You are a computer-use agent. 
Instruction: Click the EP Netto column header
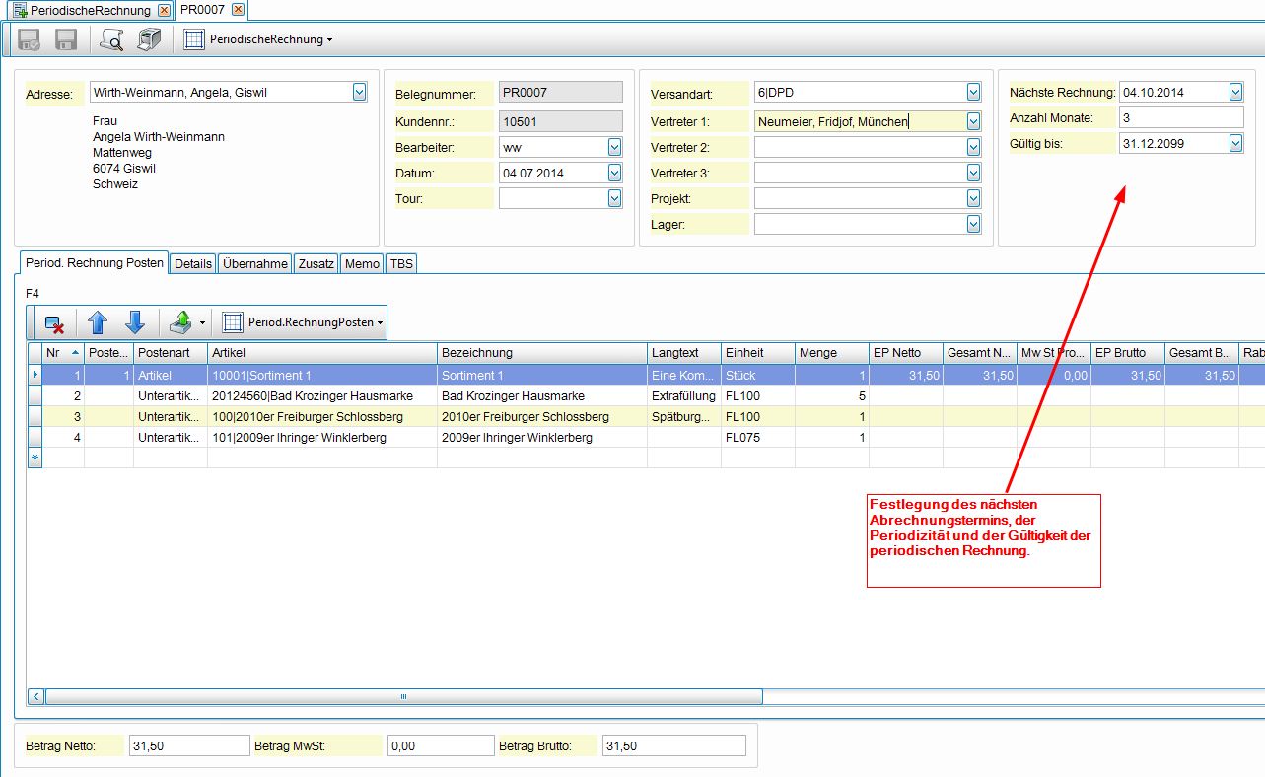[x=906, y=352]
